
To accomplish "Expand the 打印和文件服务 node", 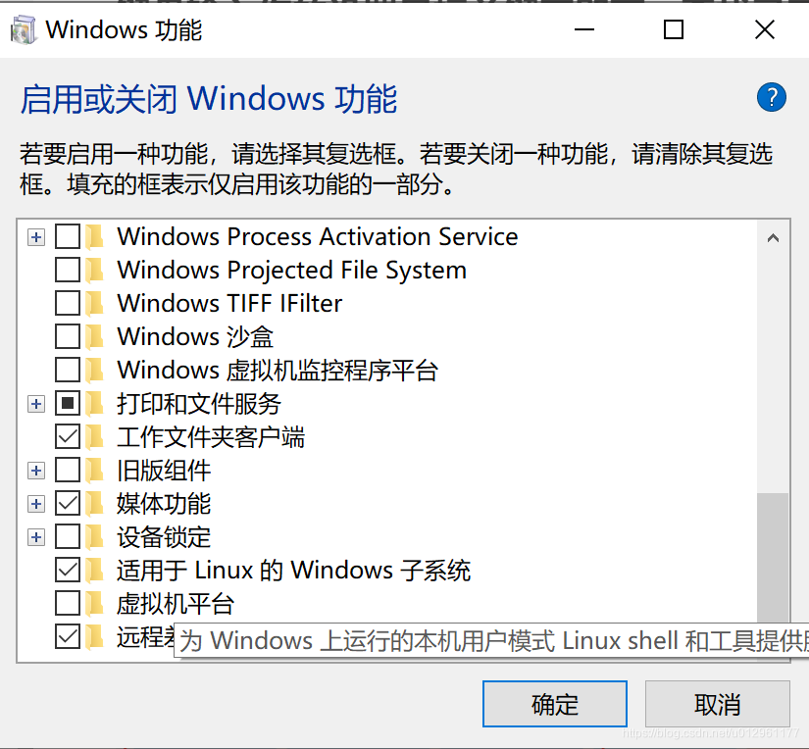I will click(36, 403).
